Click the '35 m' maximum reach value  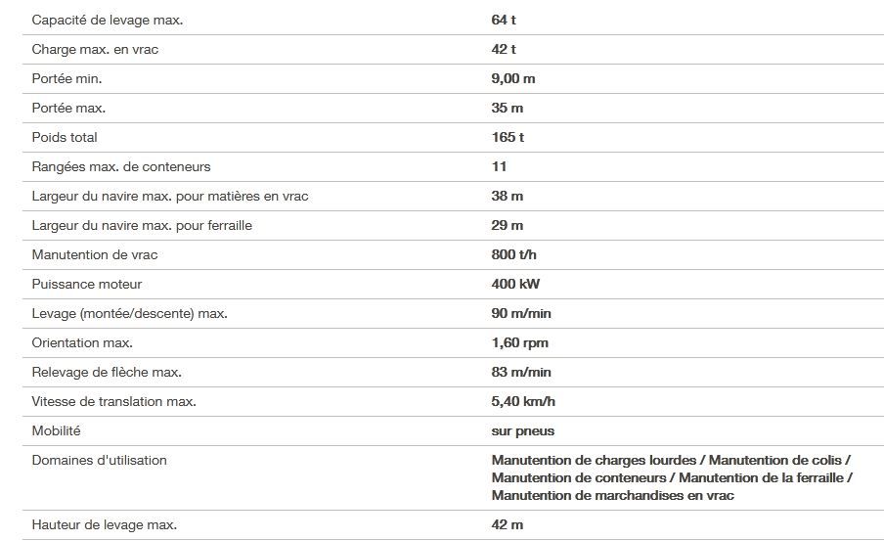[507, 108]
